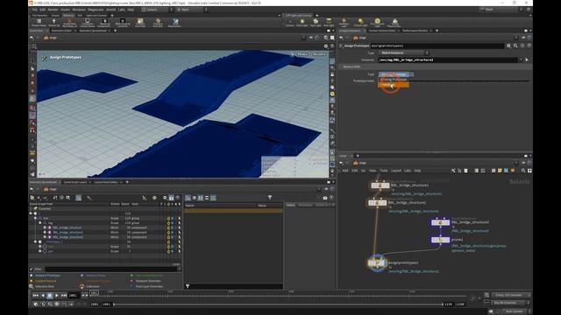Jump to first frame button in playbar

coord(35,296)
